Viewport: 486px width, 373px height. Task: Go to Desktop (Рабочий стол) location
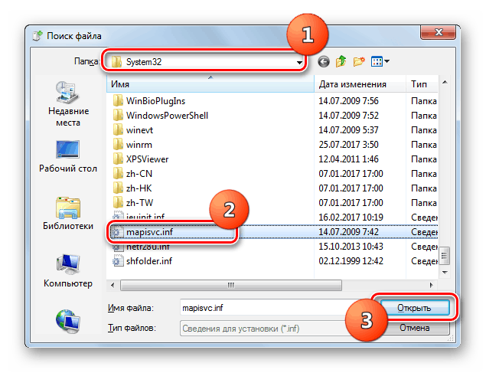(68, 156)
